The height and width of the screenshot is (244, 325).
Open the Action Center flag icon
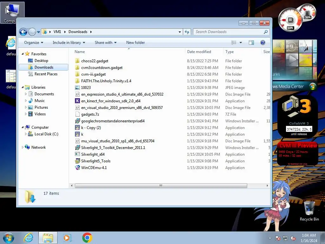tap(277, 238)
